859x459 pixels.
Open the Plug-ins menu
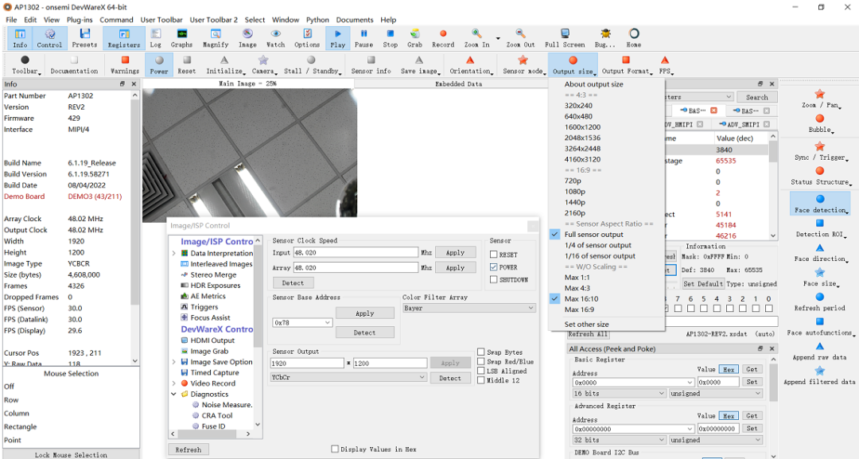(78, 20)
